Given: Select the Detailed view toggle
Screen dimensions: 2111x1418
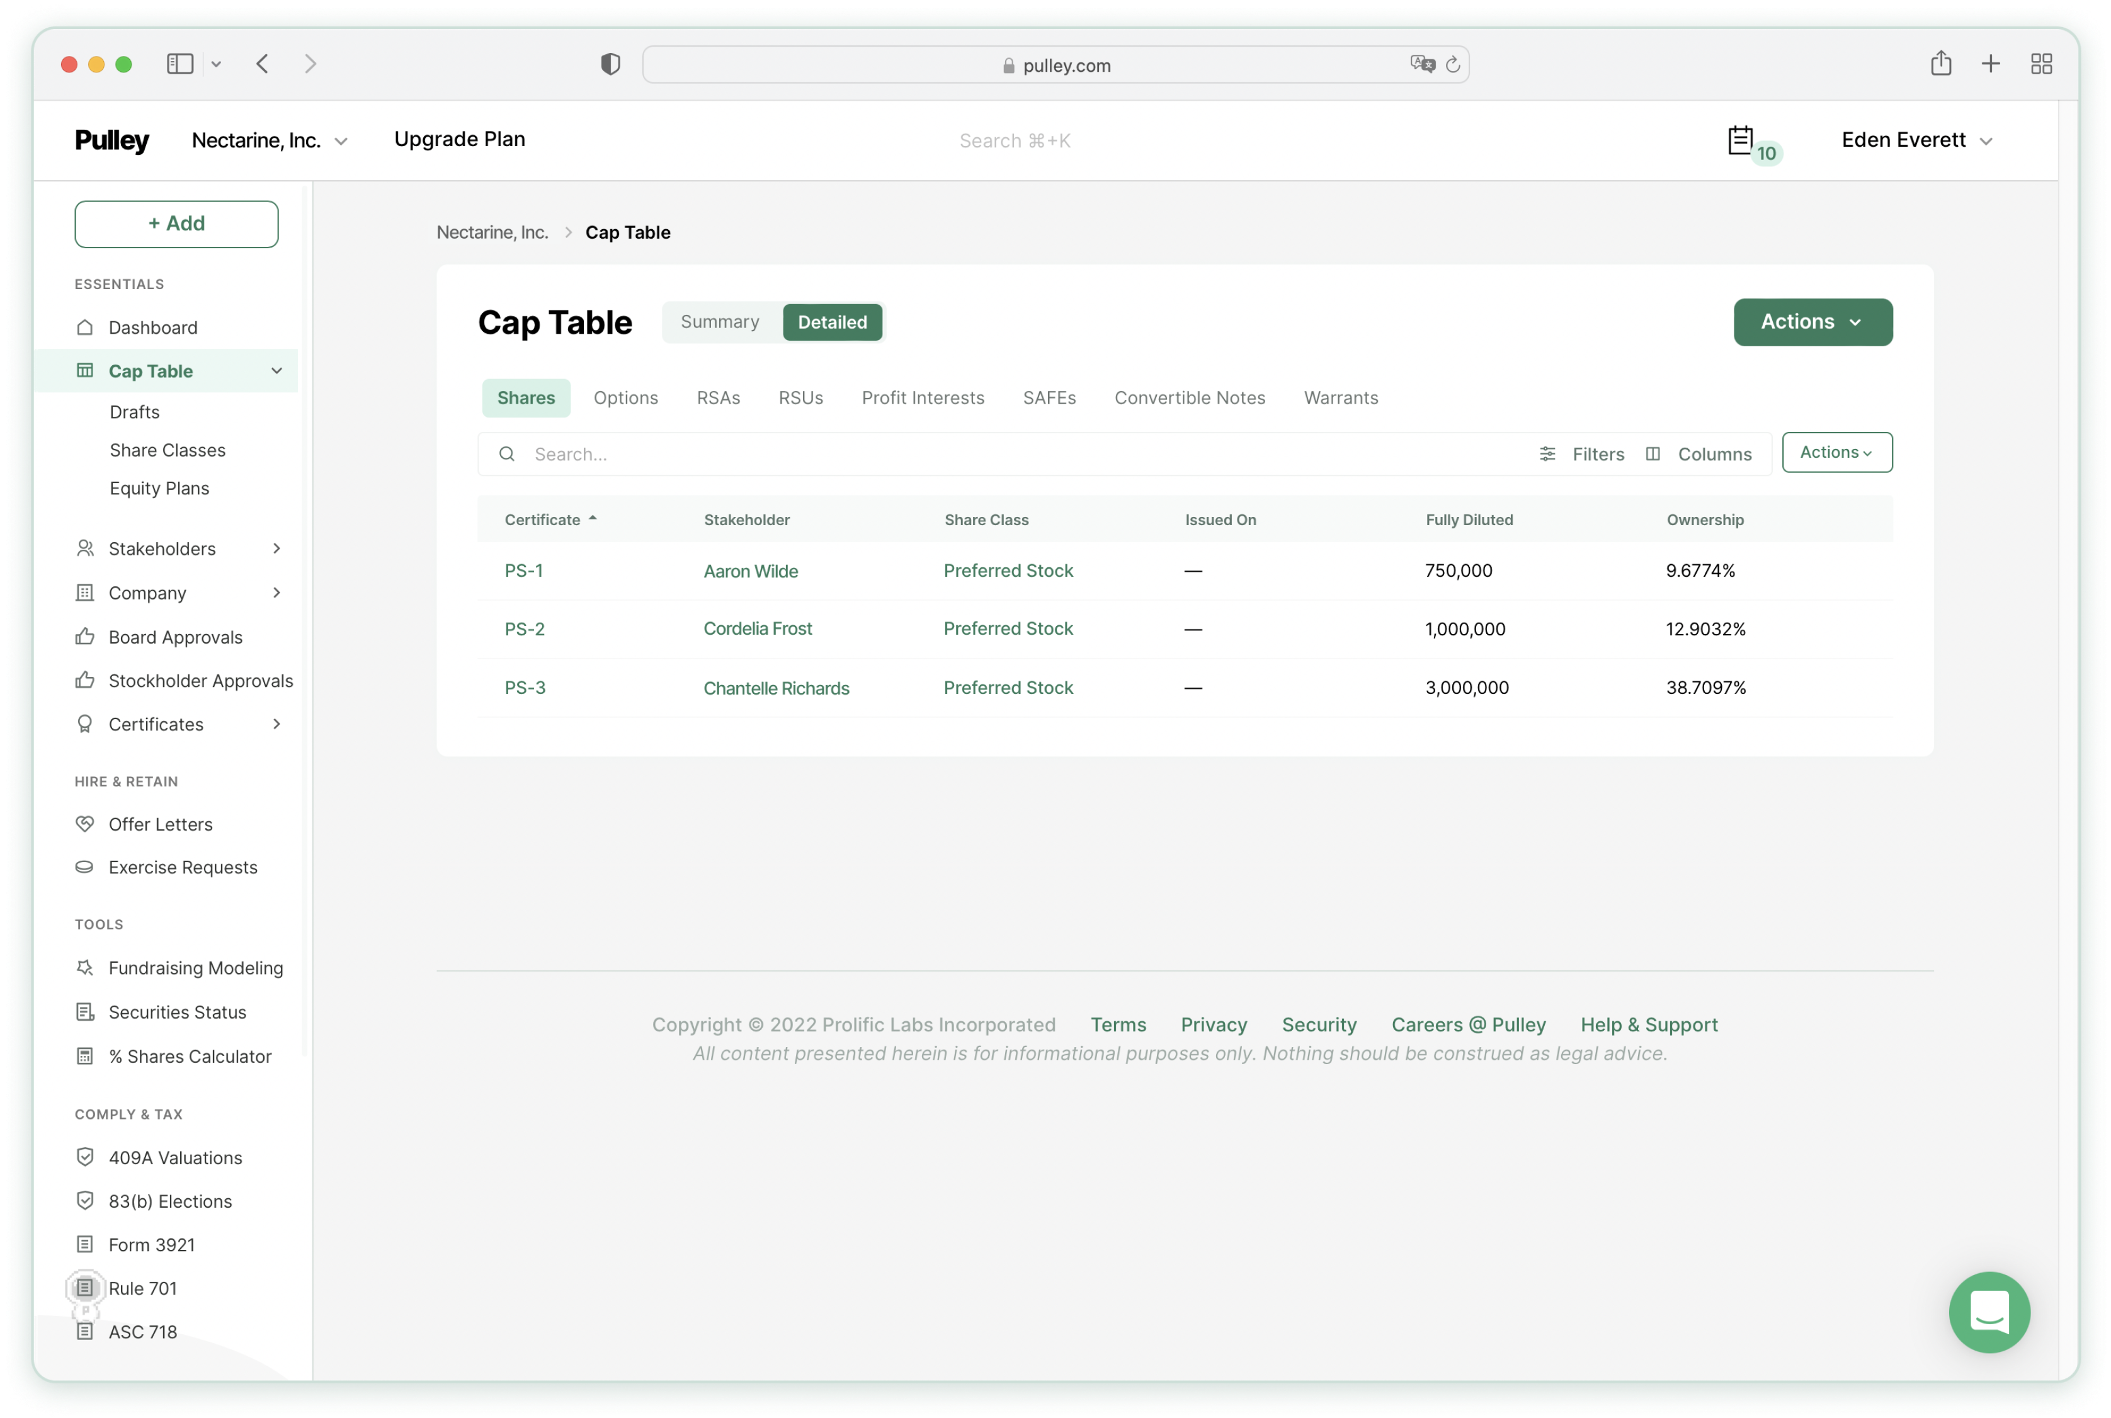Looking at the screenshot, I should pyautogui.click(x=832, y=322).
